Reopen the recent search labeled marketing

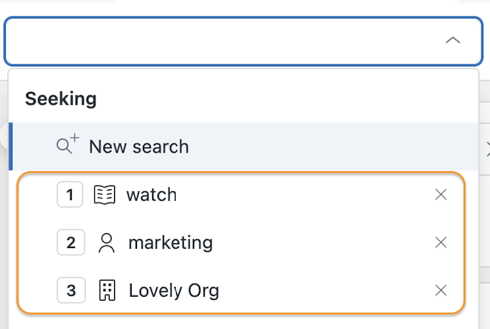point(171,243)
